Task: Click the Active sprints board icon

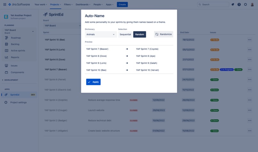Action: 6,51
